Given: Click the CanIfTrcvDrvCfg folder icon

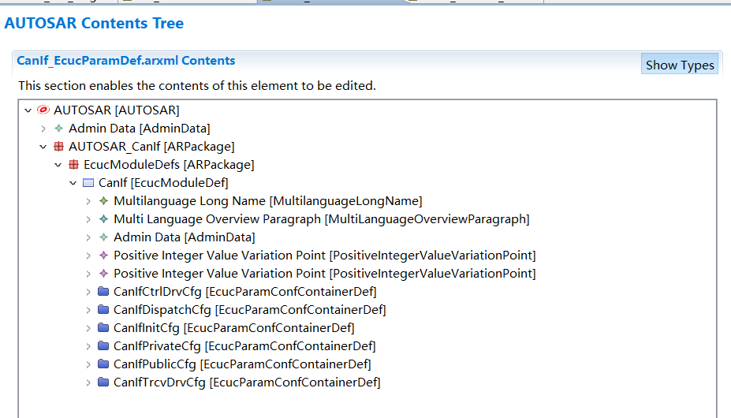Looking at the screenshot, I should click(x=103, y=383).
